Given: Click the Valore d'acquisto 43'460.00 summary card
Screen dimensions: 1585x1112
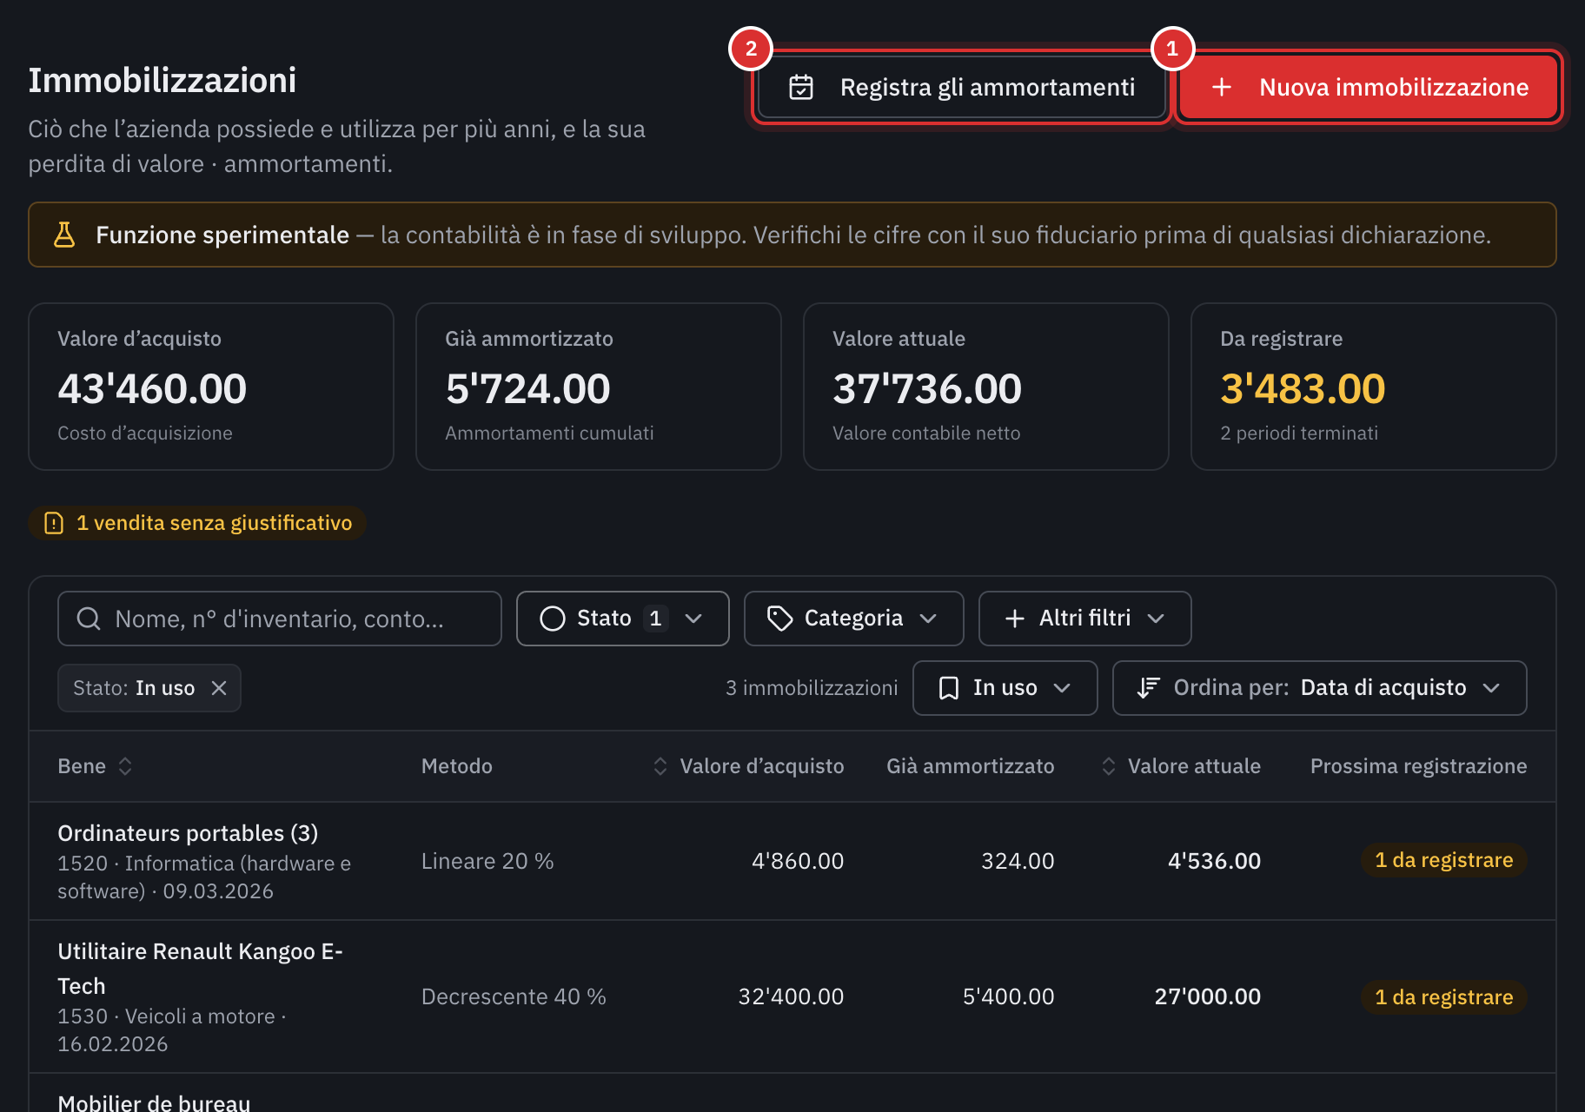Looking at the screenshot, I should (211, 387).
